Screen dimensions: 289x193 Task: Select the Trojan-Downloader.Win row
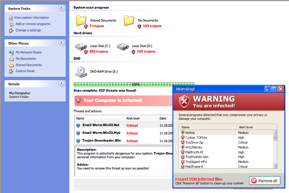124,141
